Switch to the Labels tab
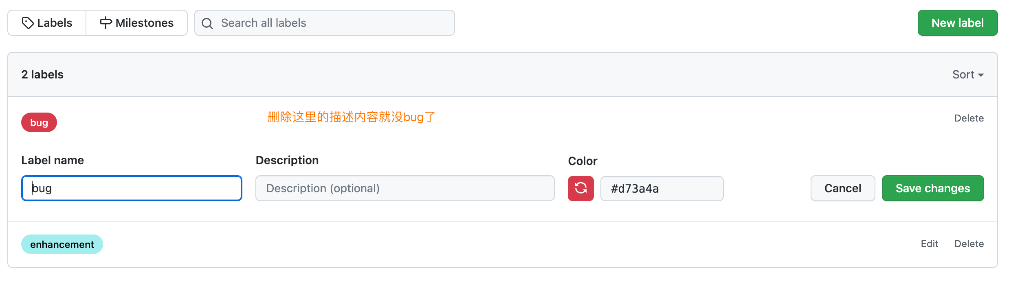 [x=46, y=23]
